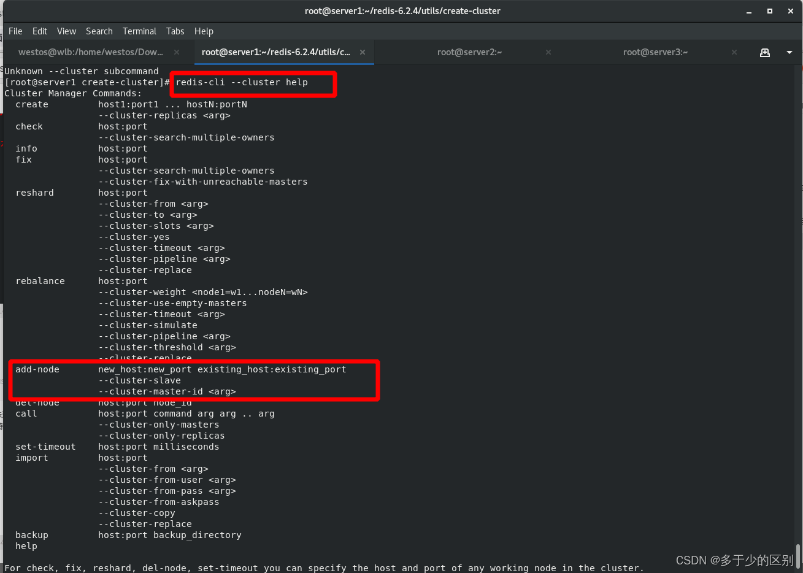Click the '--cluster-simulate' option
The width and height of the screenshot is (803, 573).
(148, 325)
